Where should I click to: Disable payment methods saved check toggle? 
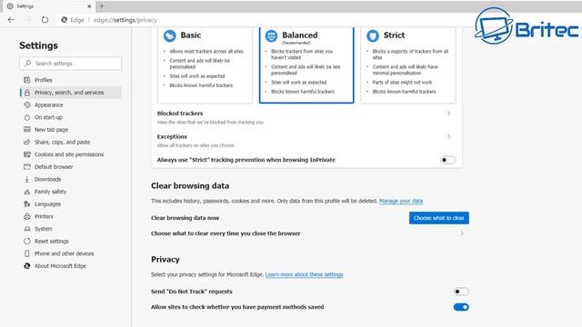click(x=461, y=307)
